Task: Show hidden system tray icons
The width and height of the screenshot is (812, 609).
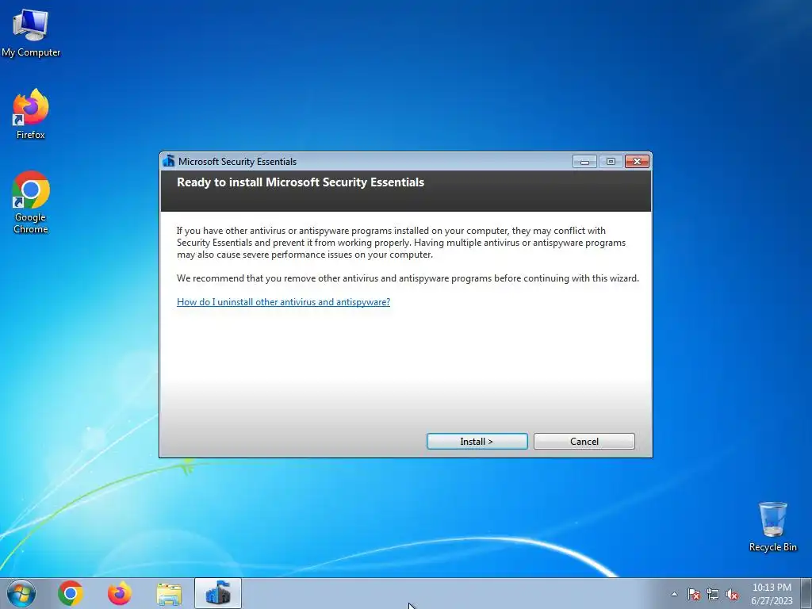Action: pyautogui.click(x=674, y=594)
